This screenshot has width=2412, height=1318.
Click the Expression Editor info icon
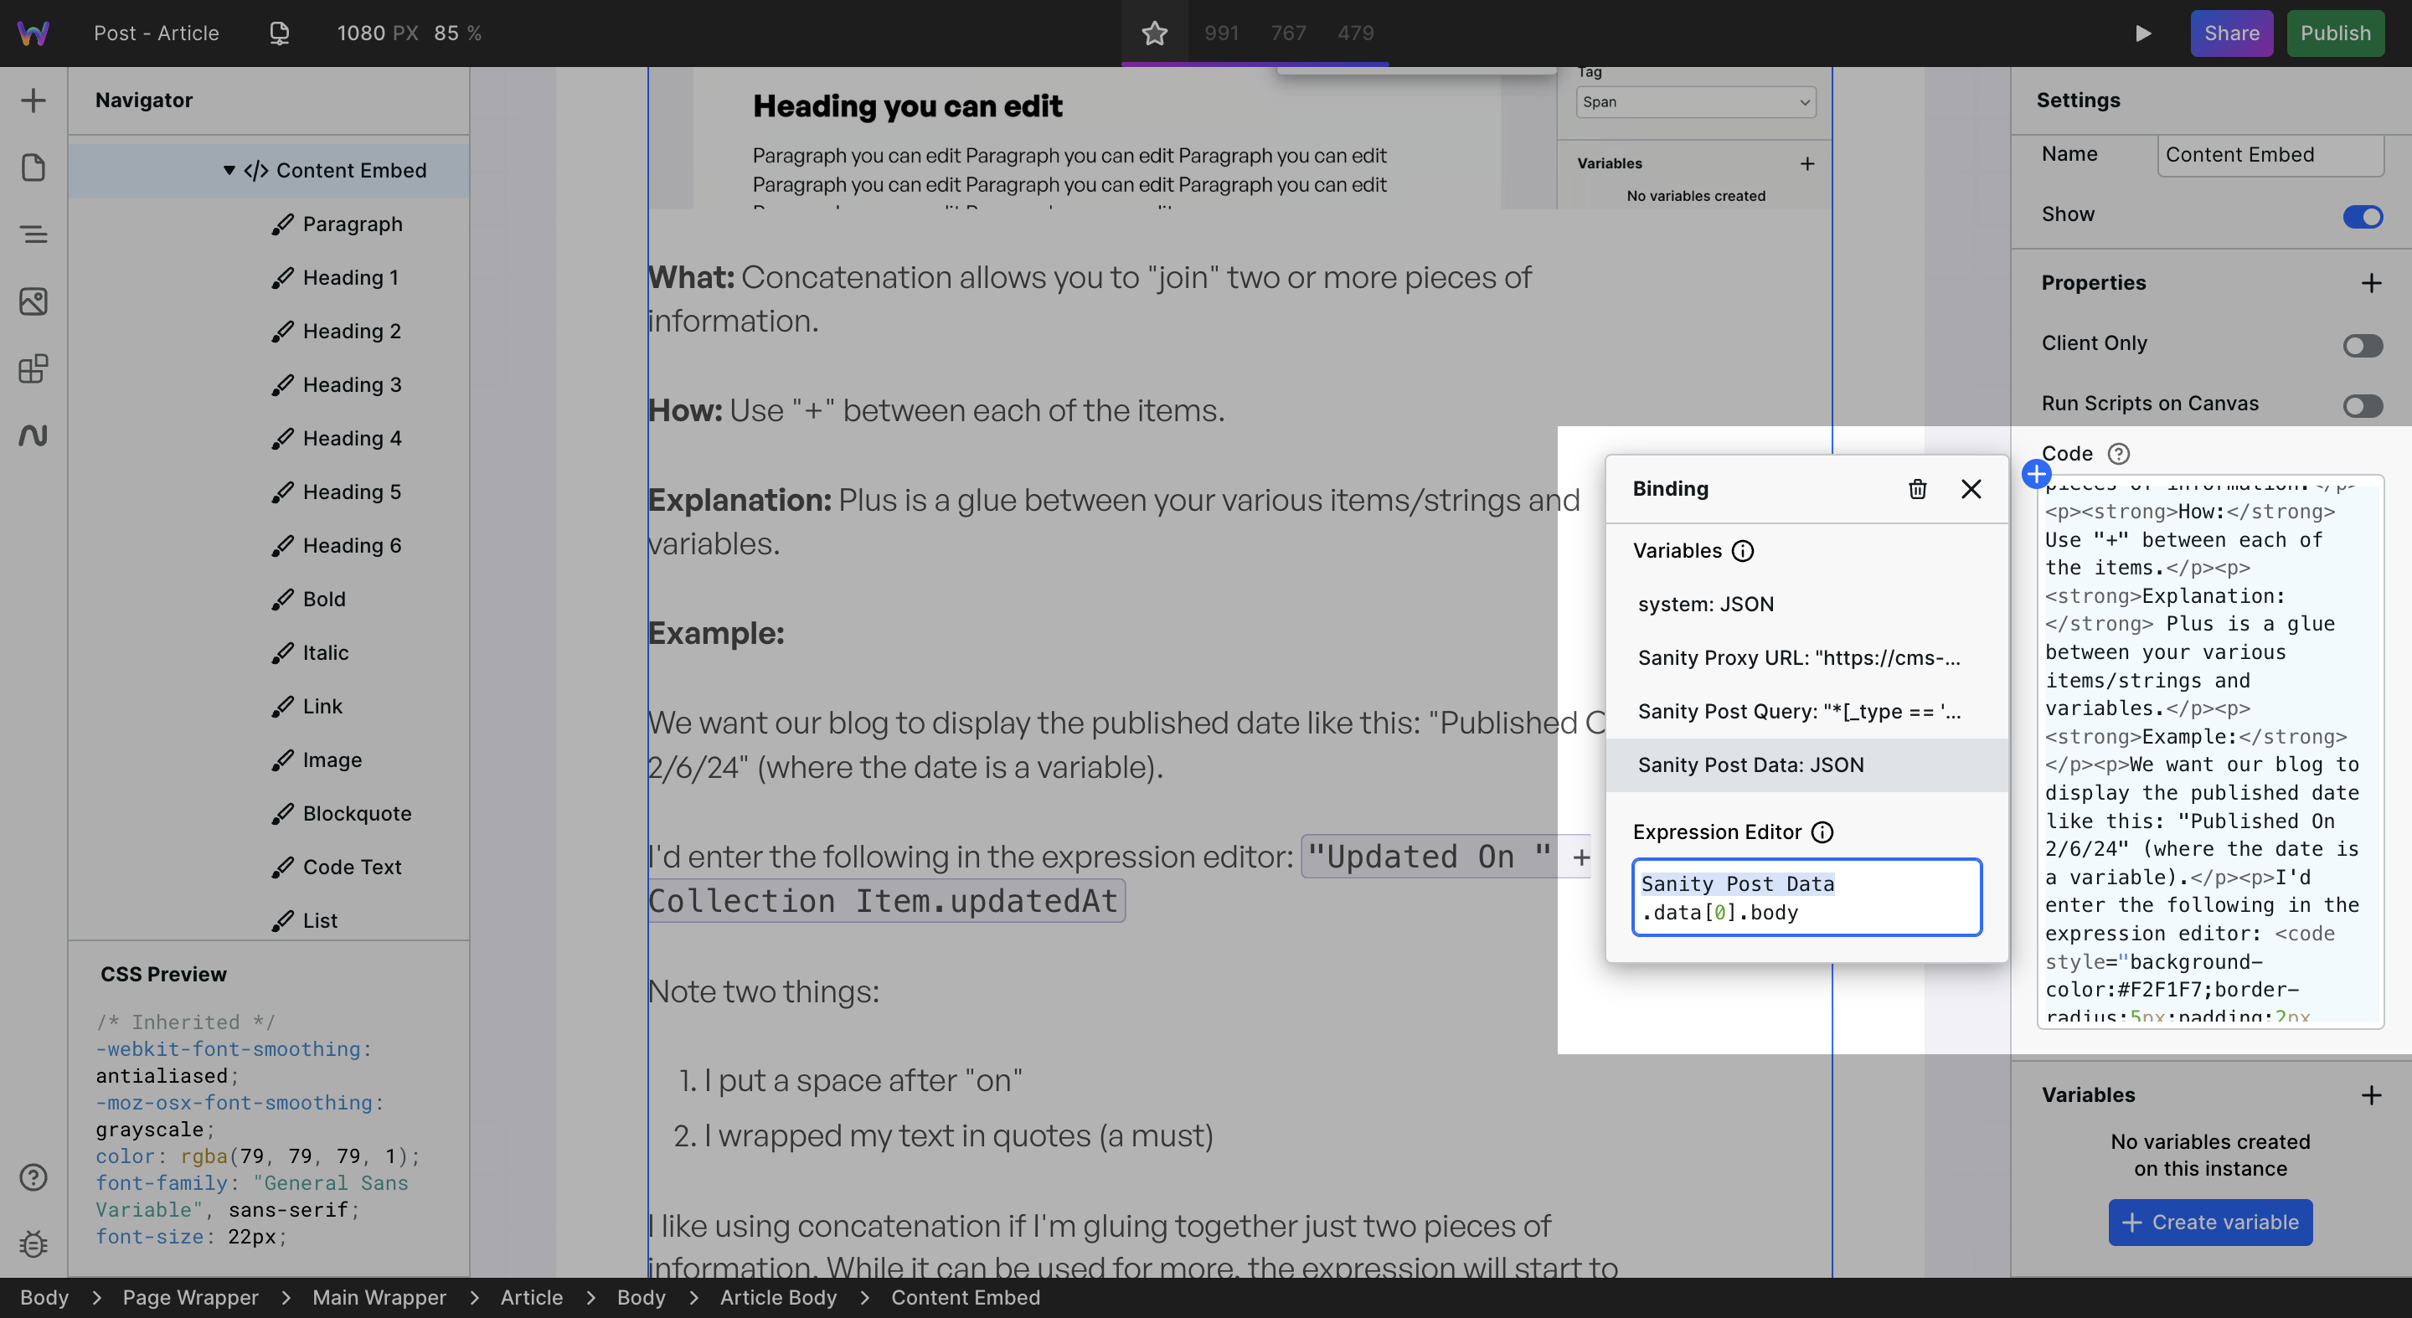[1822, 832]
